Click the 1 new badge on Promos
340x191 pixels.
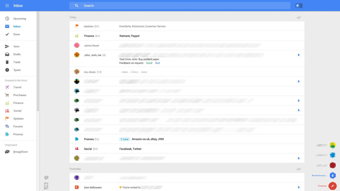pyautogui.click(x=124, y=139)
